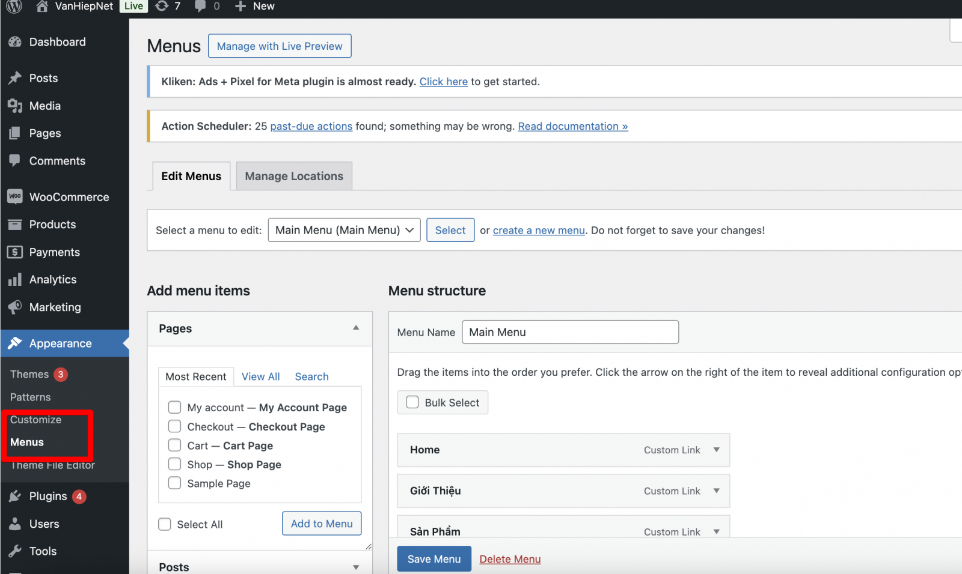
Task: Expand the Giới Thiệu menu item arrow
Action: pyautogui.click(x=717, y=491)
